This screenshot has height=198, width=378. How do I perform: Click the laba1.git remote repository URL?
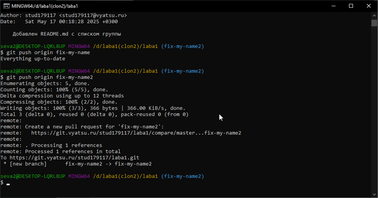coord(74,158)
